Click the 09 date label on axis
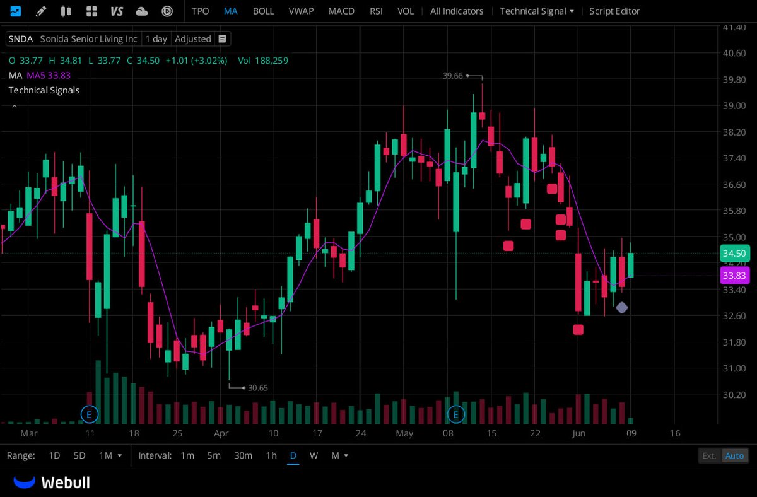Image resolution: width=757 pixels, height=497 pixels. coord(631,433)
